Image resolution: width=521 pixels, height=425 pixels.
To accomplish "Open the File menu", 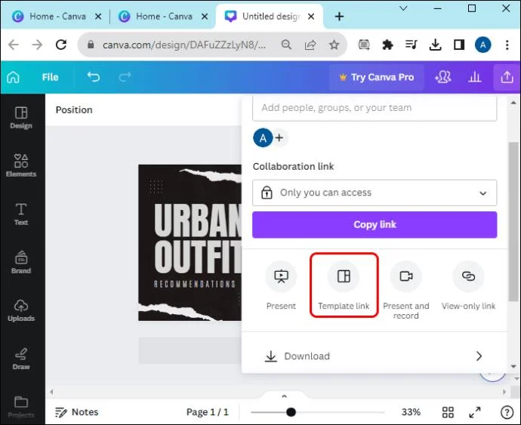I will coord(50,77).
